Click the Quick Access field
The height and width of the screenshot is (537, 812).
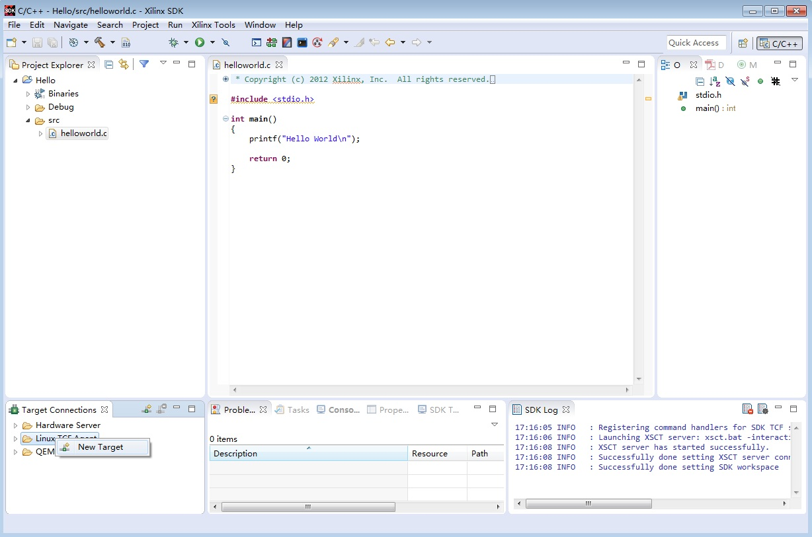point(696,42)
